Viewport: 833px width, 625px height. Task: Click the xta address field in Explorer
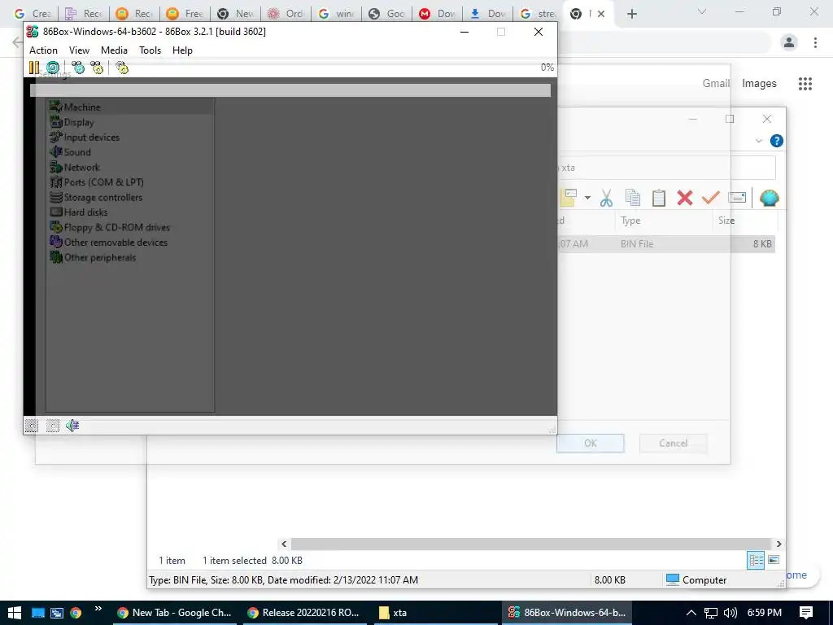tap(667, 168)
